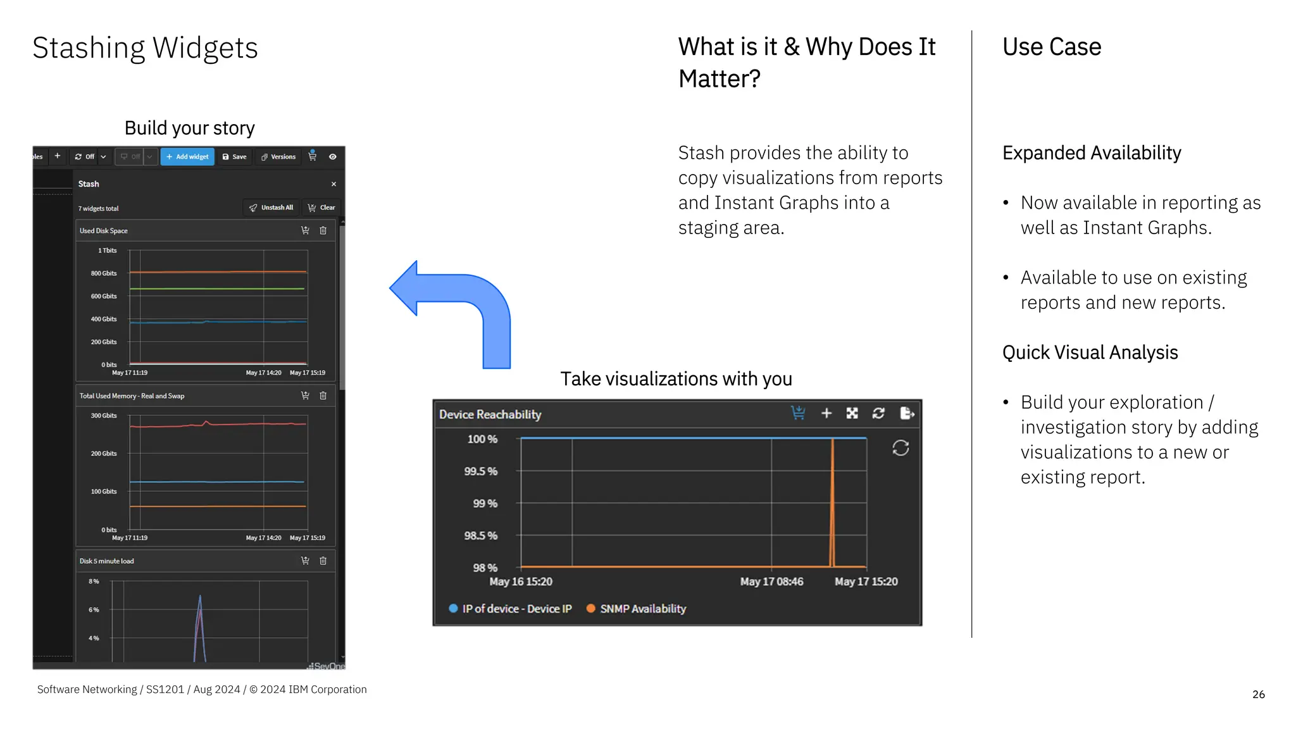Screen dimensions: 1296x729
Task: Toggle the SNMP Availability legend entry
Action: pyautogui.click(x=636, y=609)
